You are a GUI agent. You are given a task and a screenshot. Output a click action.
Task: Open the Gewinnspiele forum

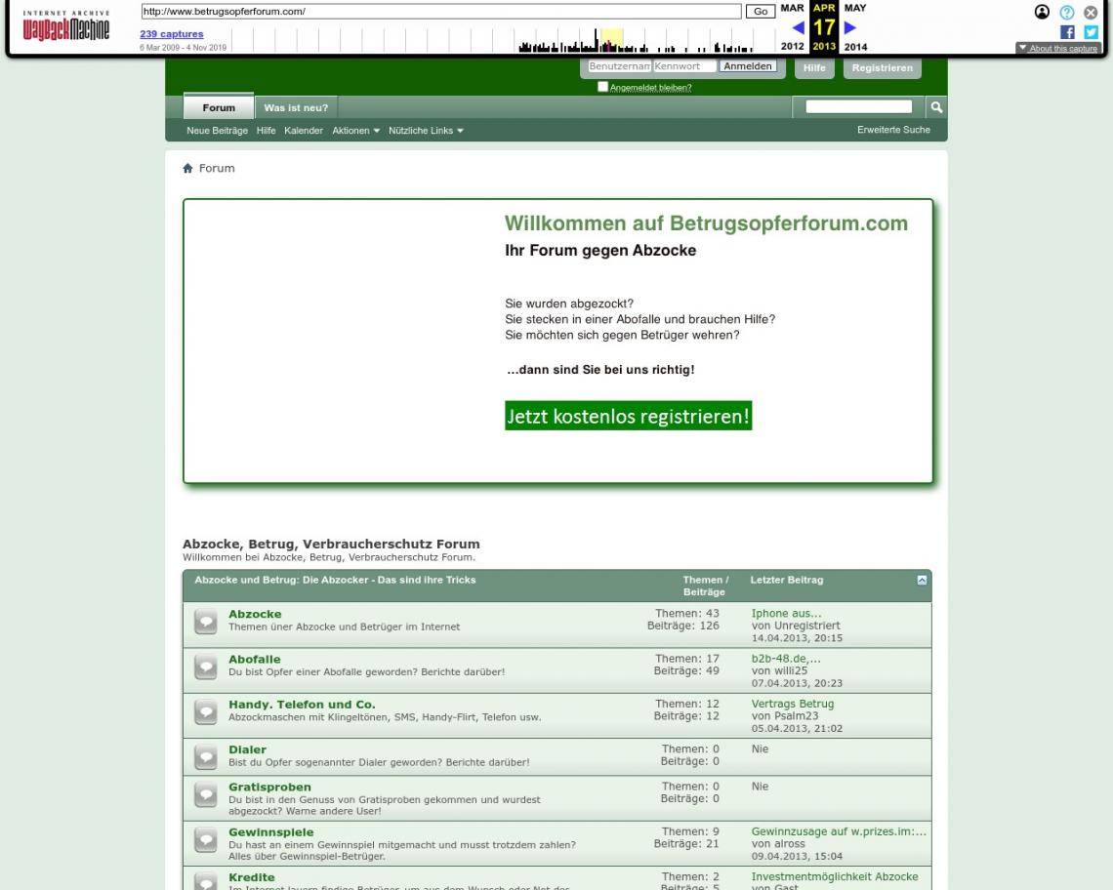click(270, 832)
